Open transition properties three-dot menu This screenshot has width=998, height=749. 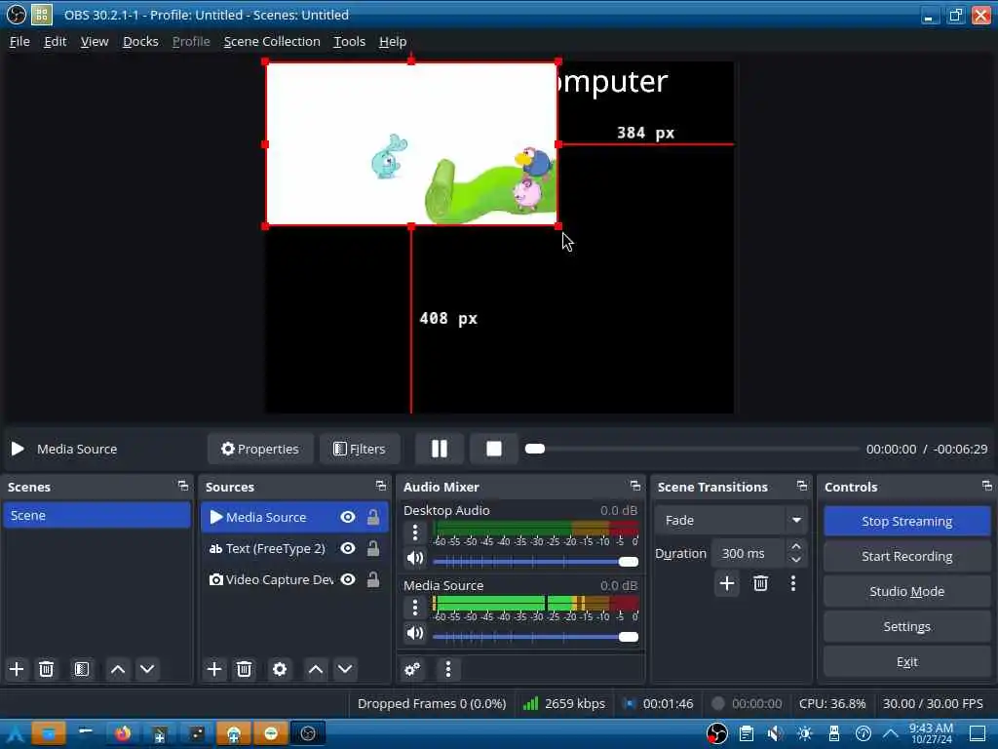tap(793, 583)
